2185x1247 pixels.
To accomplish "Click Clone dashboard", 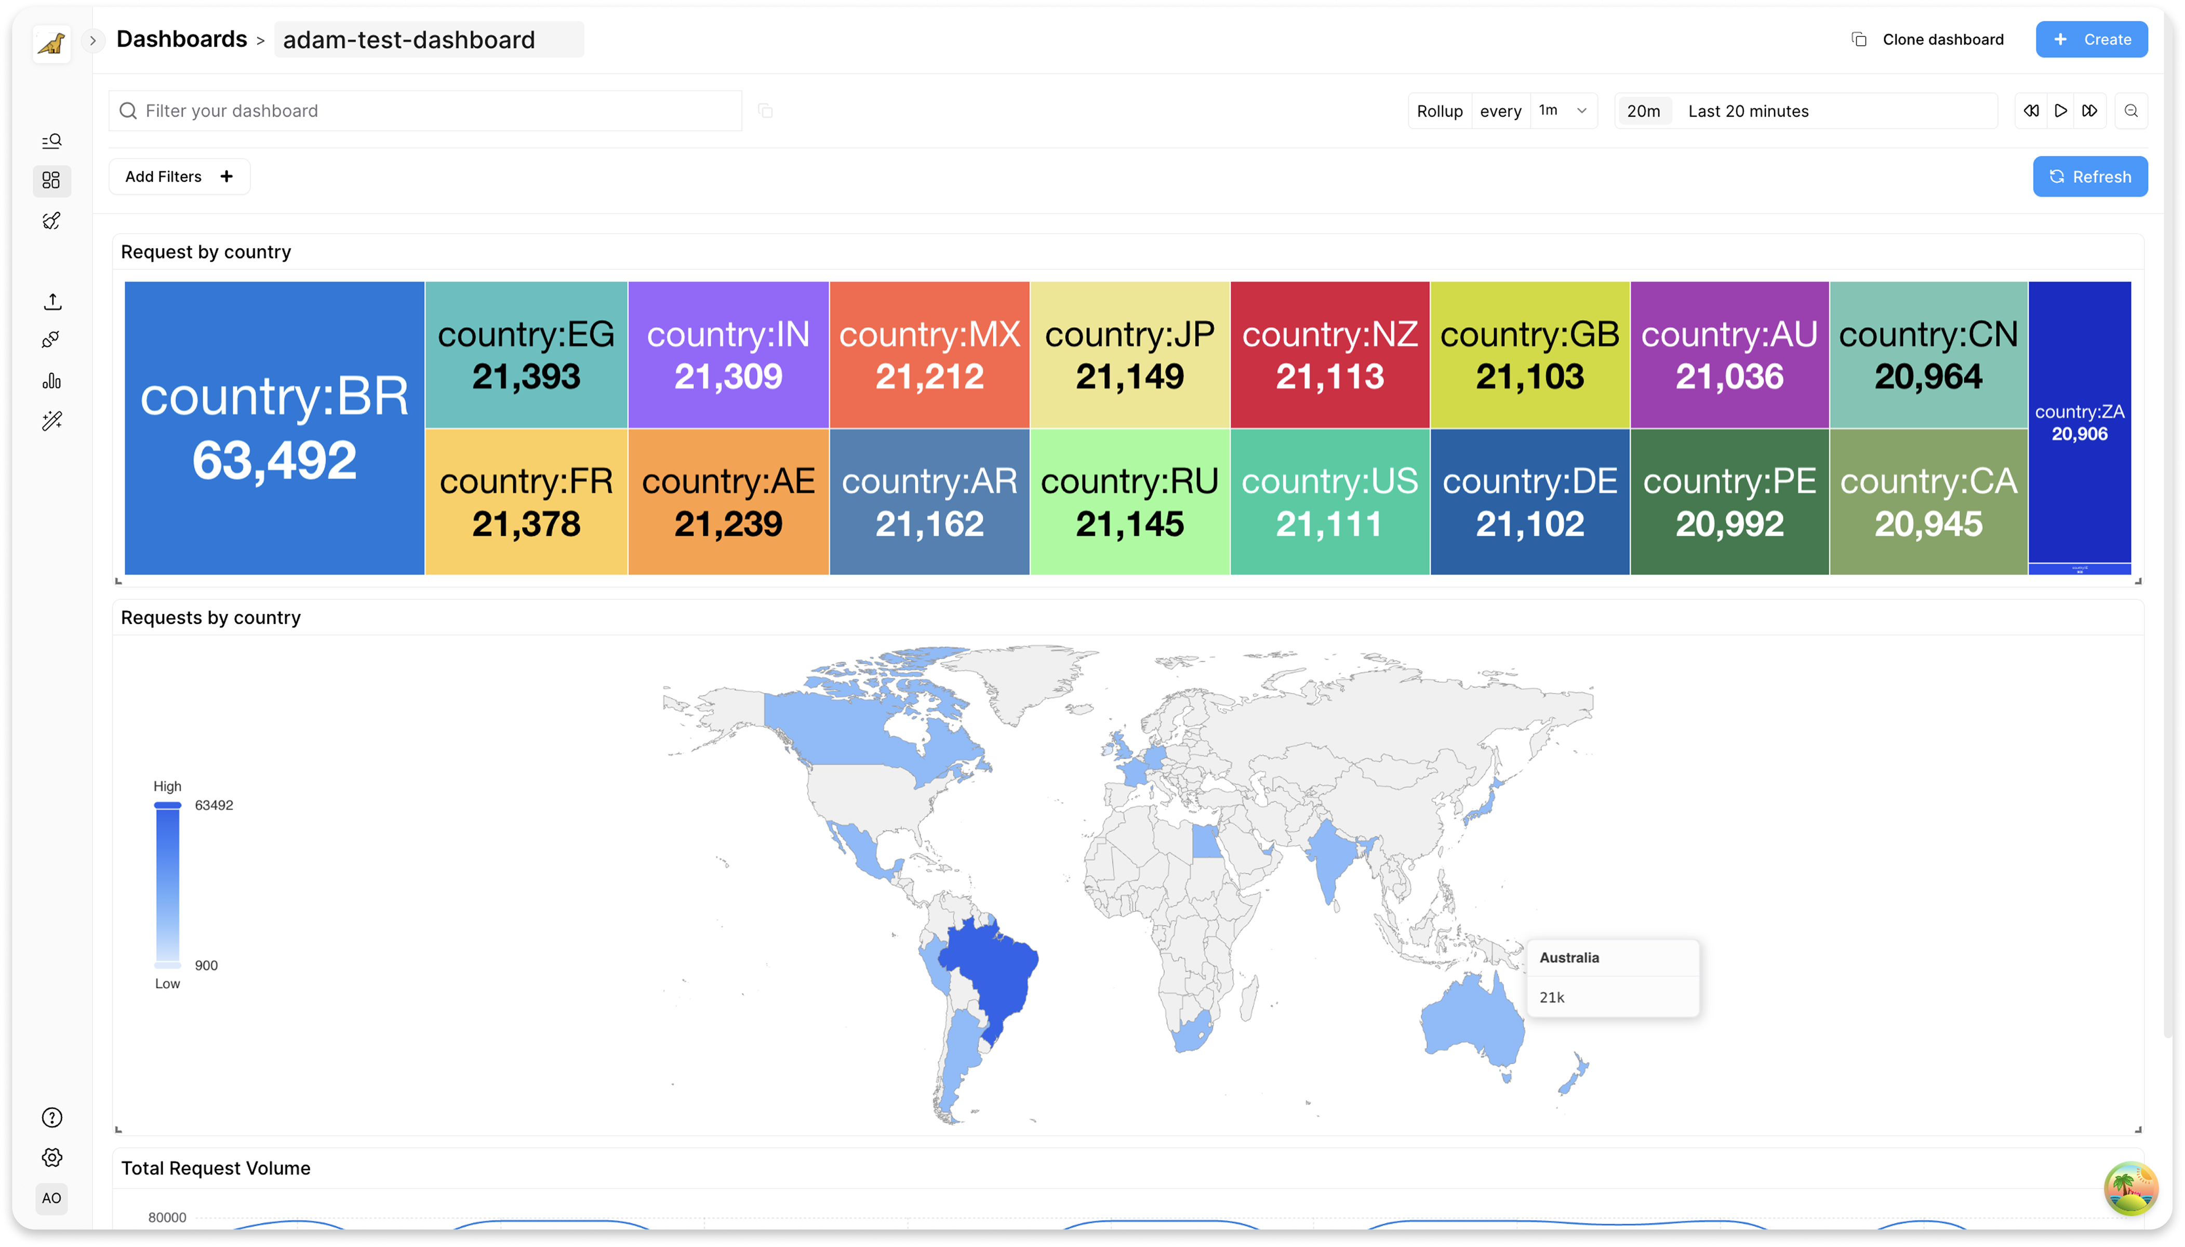I will [1928, 39].
